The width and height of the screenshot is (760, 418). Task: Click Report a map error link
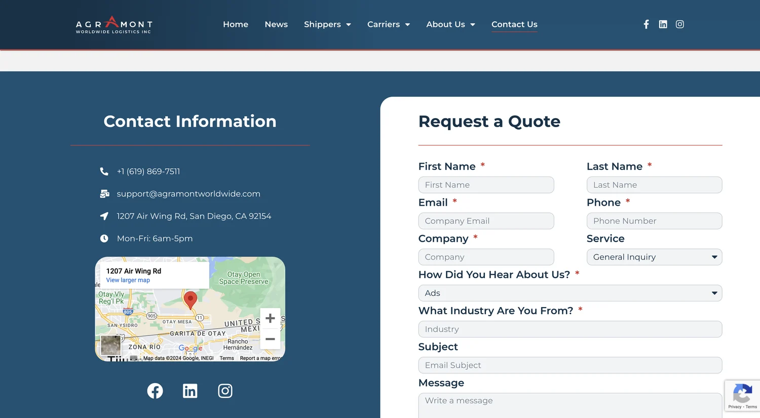coord(260,358)
